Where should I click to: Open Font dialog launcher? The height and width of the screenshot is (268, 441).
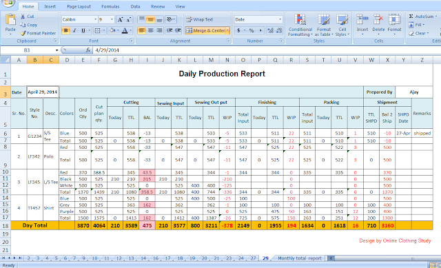pos(132,41)
